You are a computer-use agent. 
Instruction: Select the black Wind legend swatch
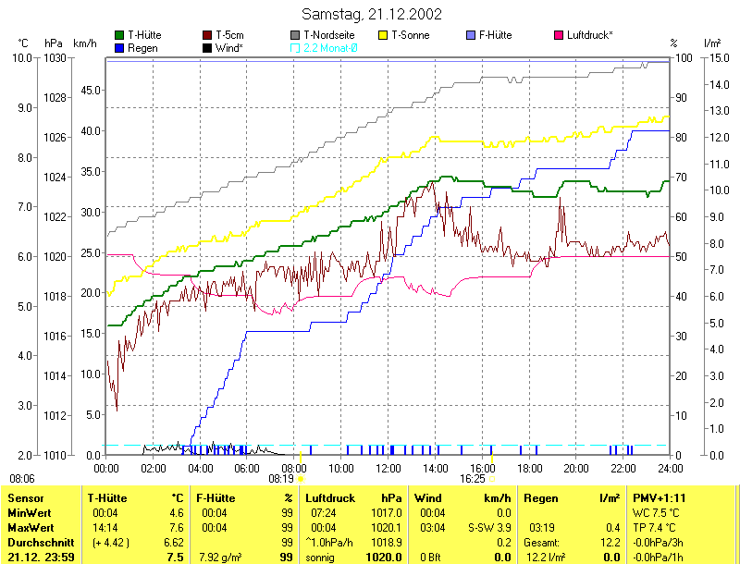[207, 47]
